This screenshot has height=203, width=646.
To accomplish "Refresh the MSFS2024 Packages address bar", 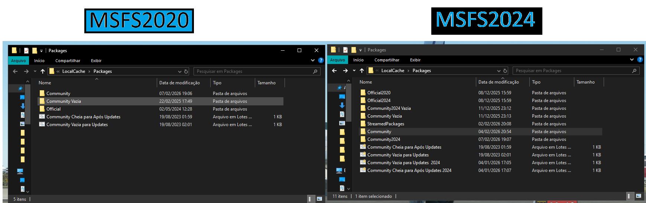I will coord(505,71).
